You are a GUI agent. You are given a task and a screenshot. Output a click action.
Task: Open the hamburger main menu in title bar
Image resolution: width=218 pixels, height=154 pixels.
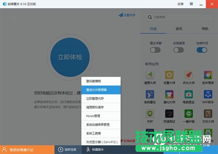tap(191, 4)
